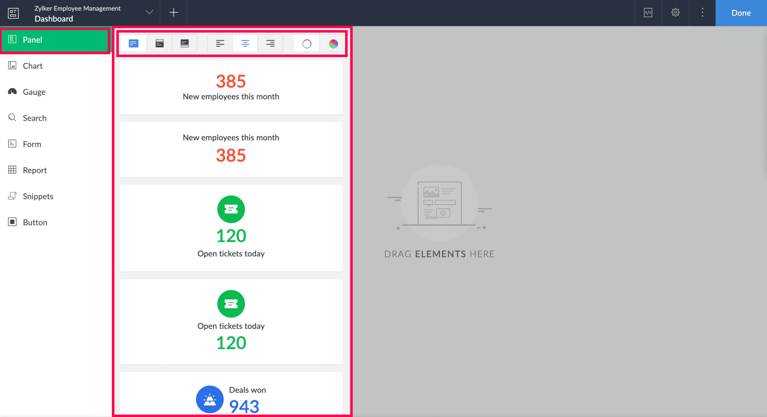Click the app pages icon at top-left
The image size is (767, 417).
(x=13, y=13)
